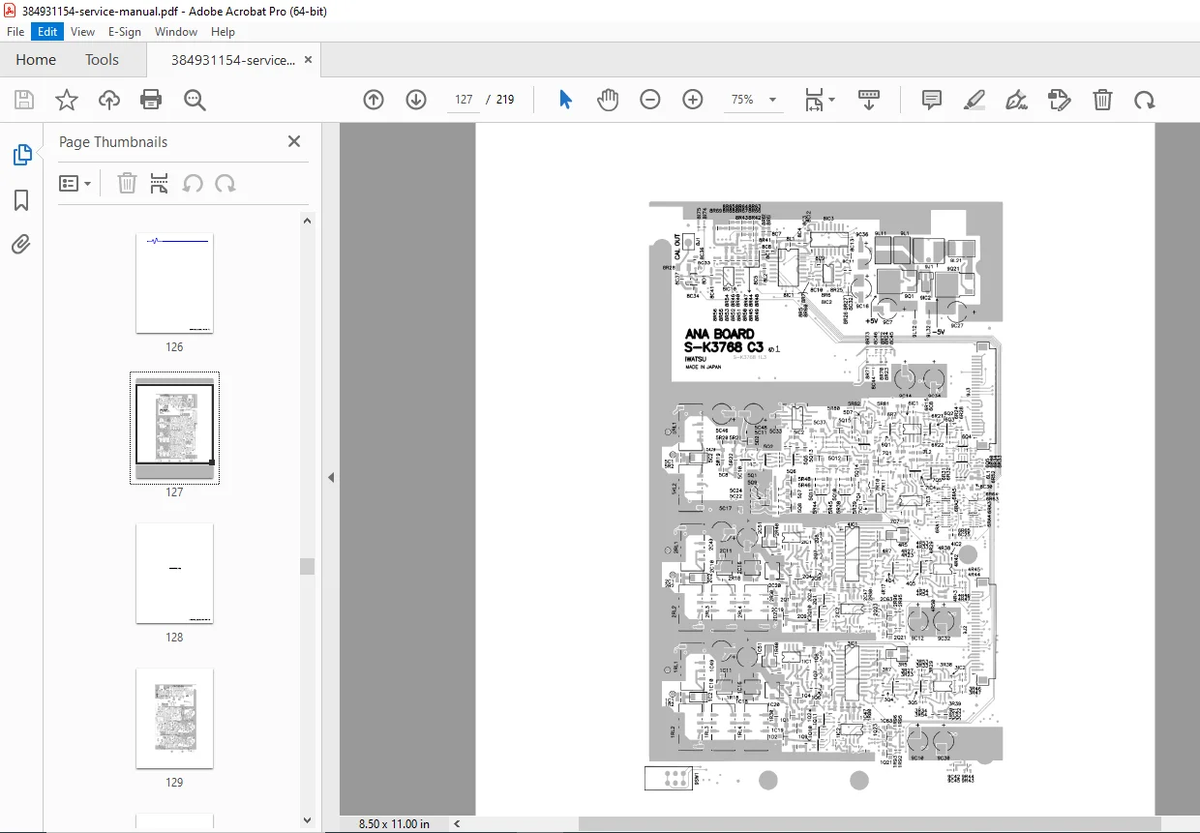Collapse the navigation pane with left arrow

(x=331, y=477)
